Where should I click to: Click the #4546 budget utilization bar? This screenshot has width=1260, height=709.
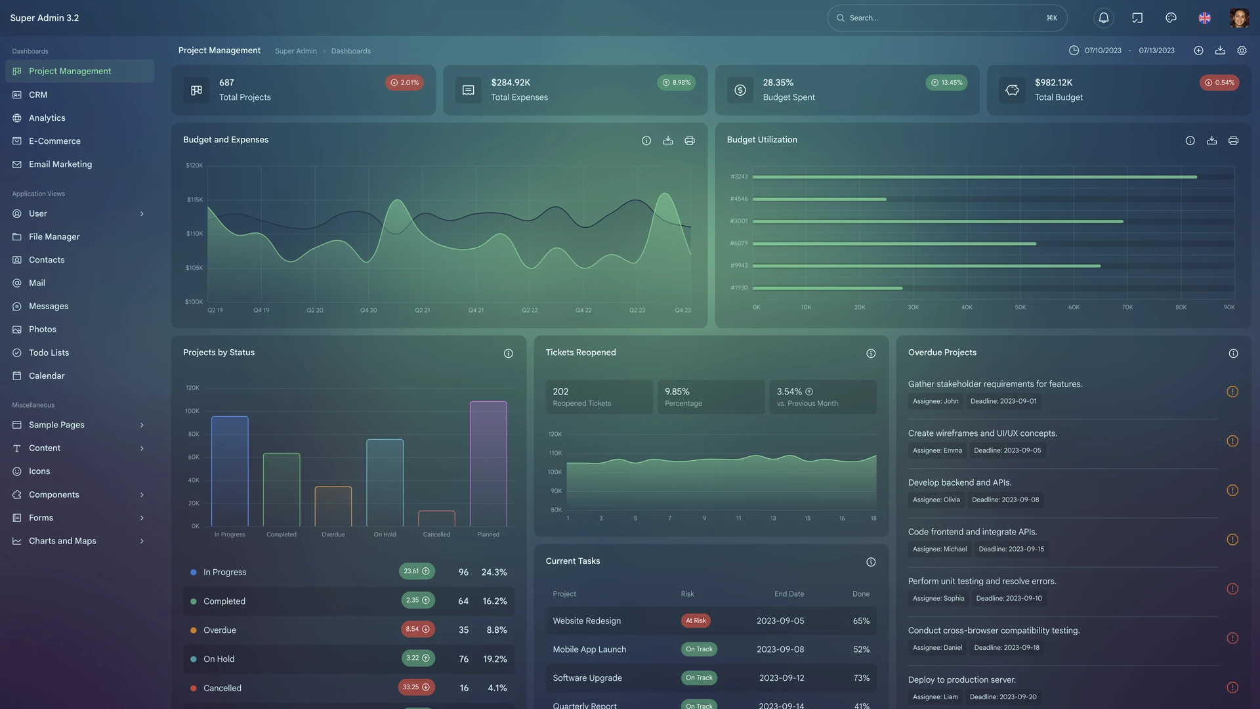coord(820,199)
